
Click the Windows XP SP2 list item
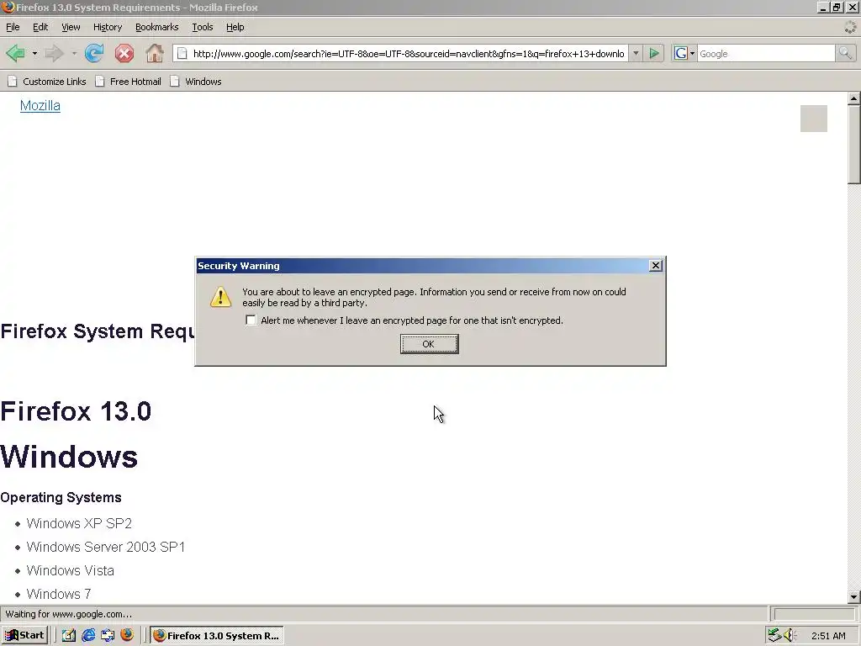[79, 523]
